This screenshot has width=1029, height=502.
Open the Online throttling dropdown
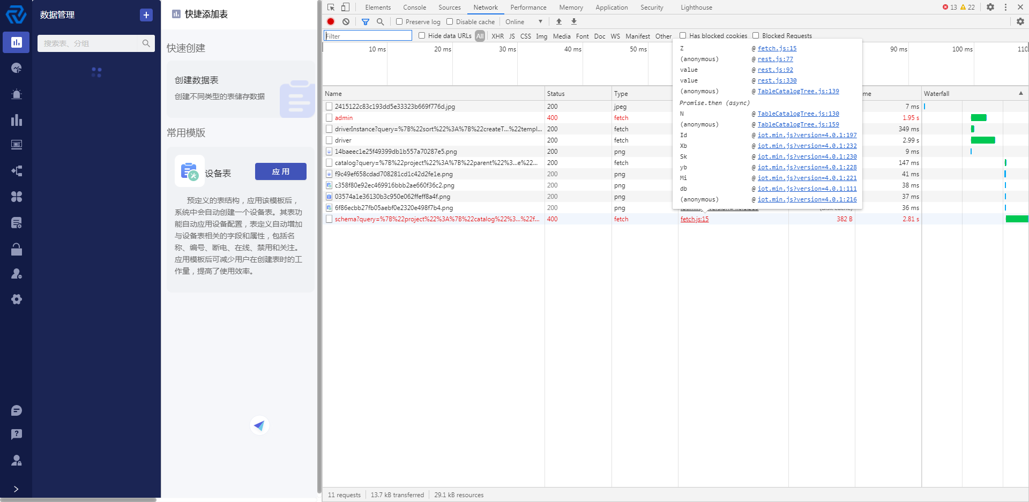coord(524,21)
